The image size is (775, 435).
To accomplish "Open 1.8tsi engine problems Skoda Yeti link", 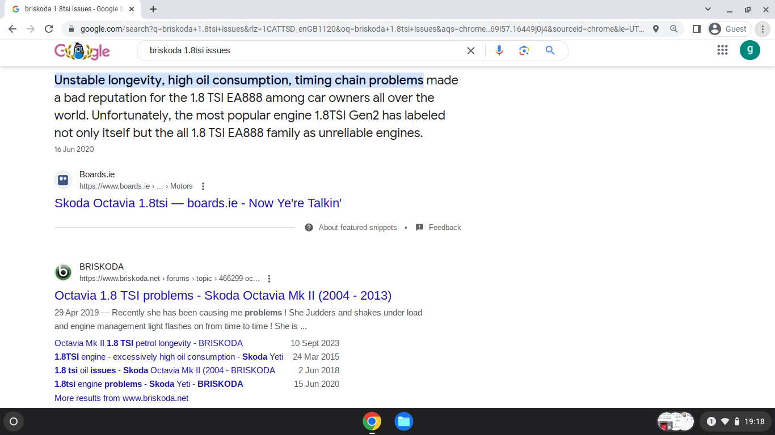I will [x=149, y=384].
